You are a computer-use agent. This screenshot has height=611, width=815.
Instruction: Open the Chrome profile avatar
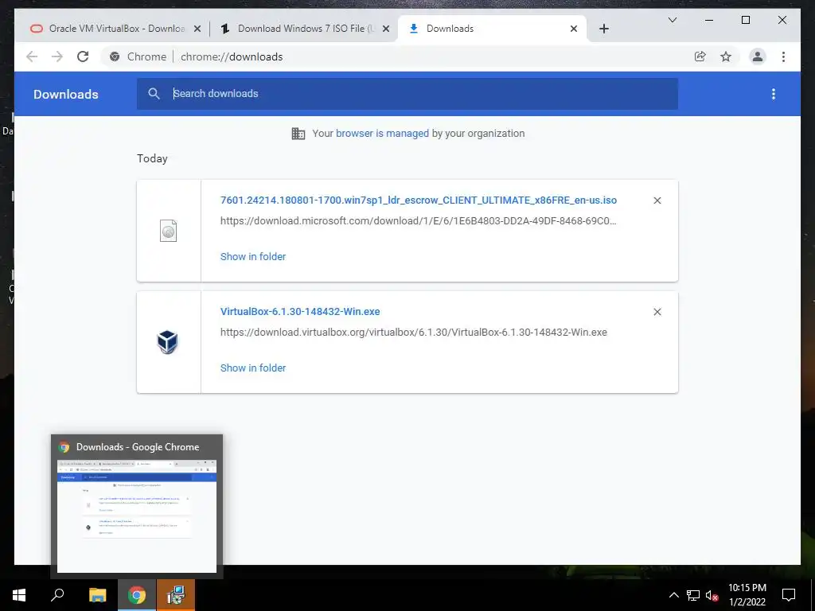(x=758, y=56)
